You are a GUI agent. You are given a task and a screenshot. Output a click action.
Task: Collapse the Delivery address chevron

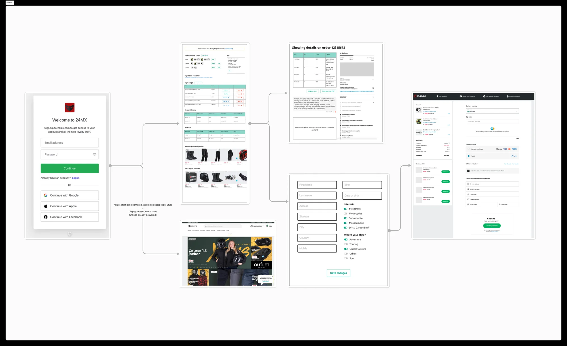tap(373, 79)
